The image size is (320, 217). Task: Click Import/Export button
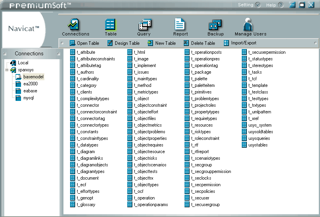240,43
